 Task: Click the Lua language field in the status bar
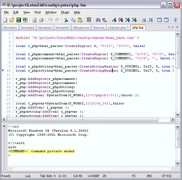pos(31,176)
